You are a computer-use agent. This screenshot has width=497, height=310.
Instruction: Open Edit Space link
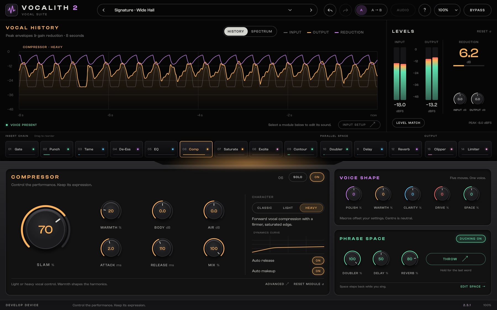point(473,286)
